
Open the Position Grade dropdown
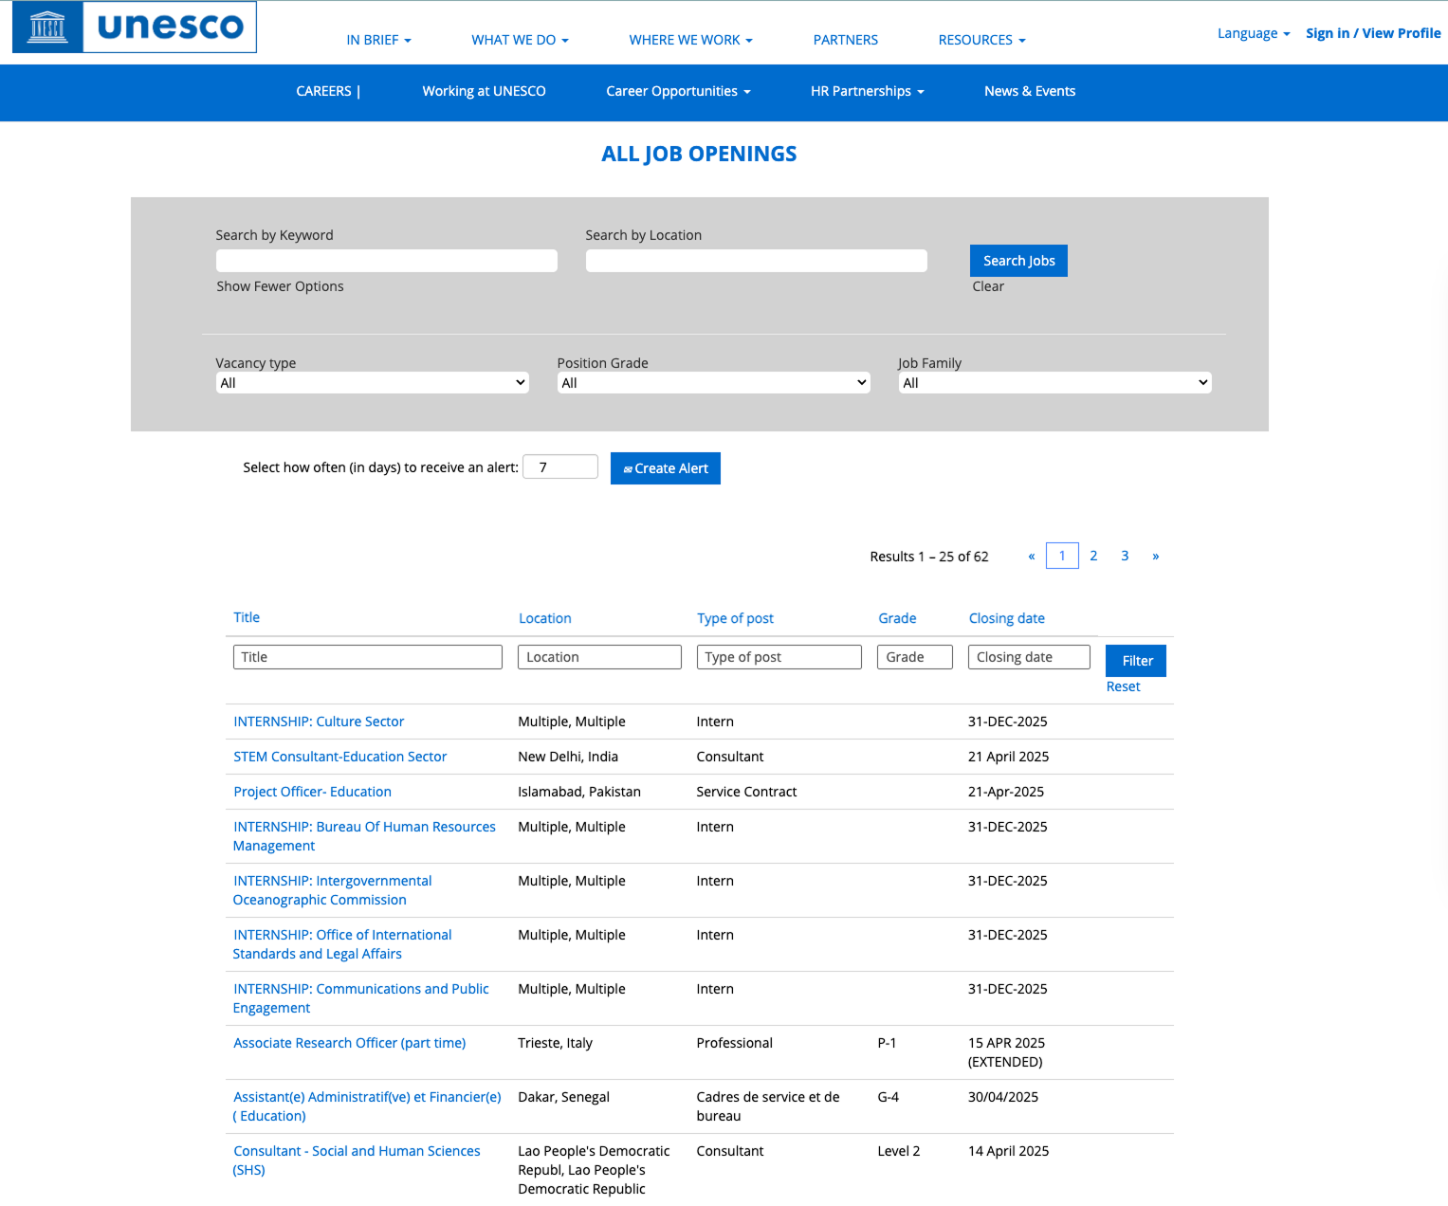pos(713,383)
